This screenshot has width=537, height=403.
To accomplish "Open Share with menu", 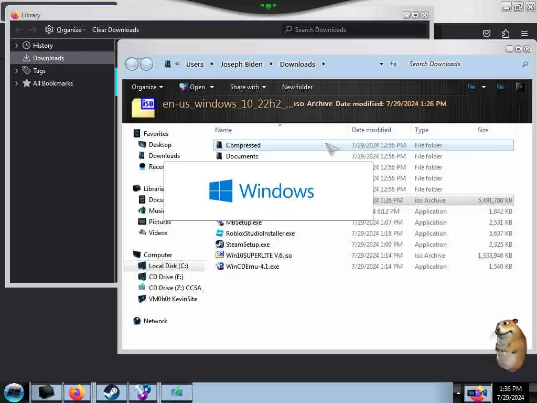I will 248,87.
